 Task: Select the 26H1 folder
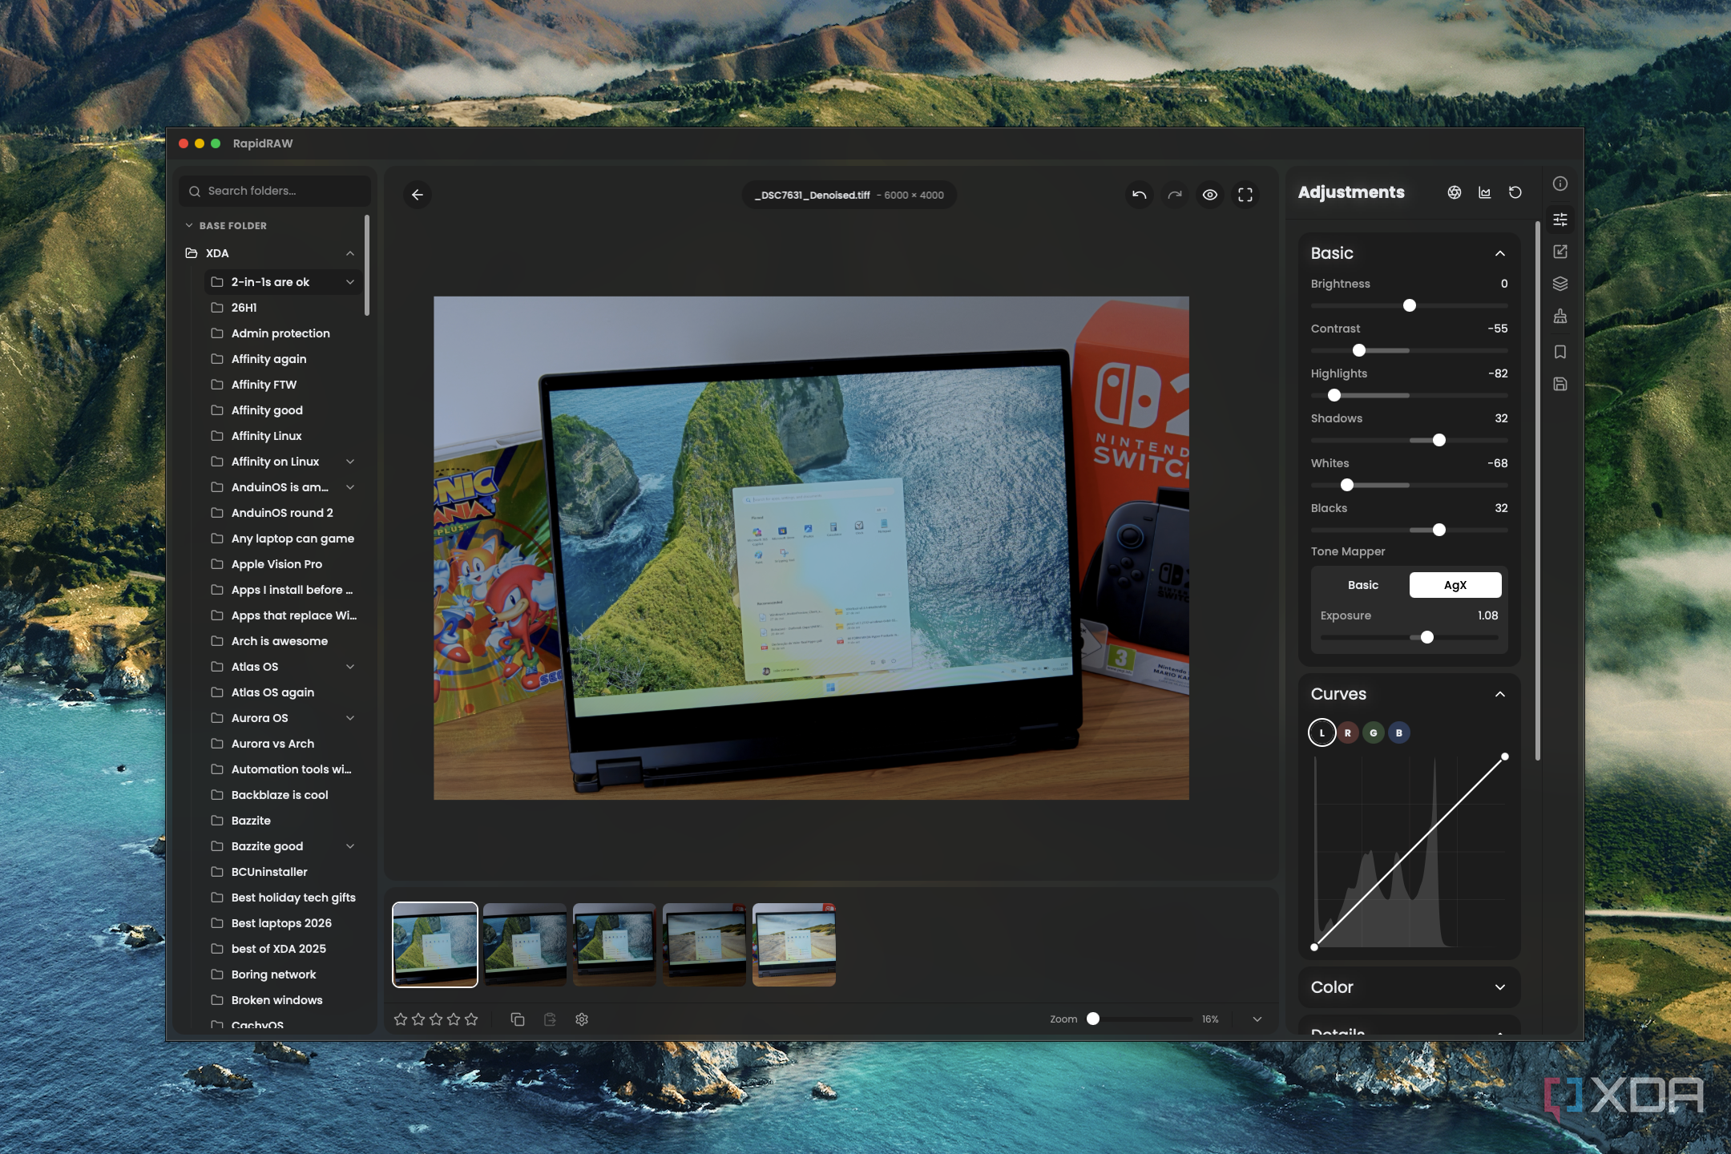[282, 308]
